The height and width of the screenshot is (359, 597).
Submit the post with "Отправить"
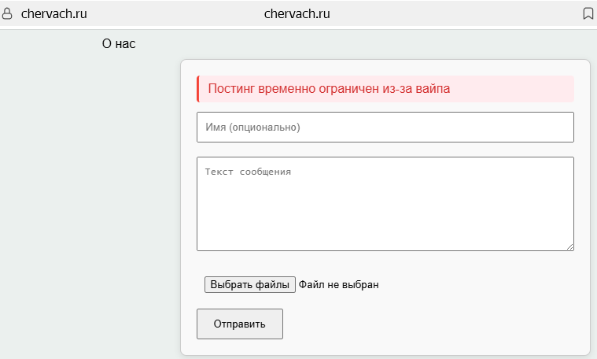coord(239,324)
